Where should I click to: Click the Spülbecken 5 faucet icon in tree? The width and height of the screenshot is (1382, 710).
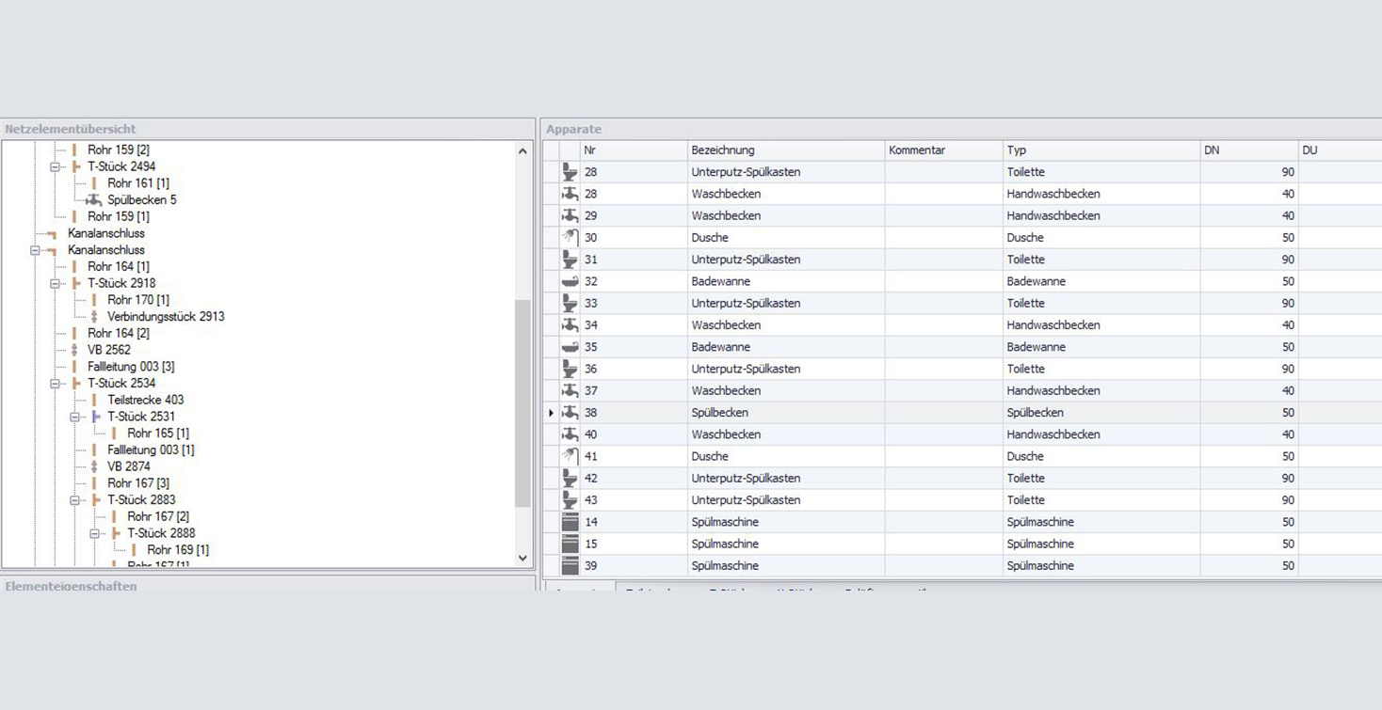(94, 200)
